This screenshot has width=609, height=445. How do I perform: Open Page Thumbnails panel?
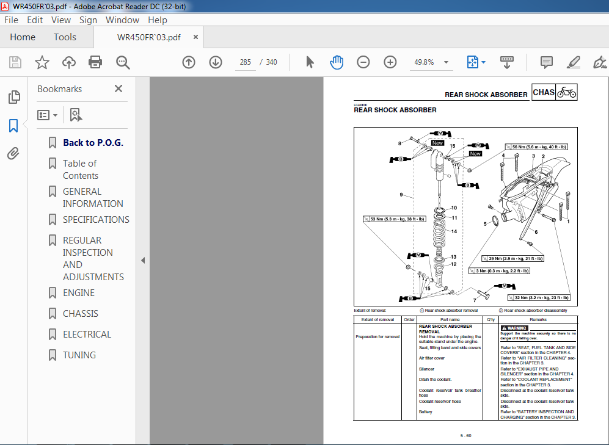pyautogui.click(x=14, y=97)
